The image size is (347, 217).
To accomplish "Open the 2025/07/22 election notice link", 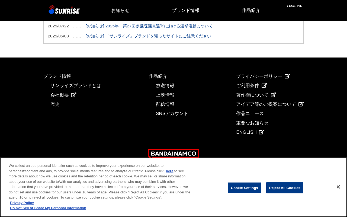I will 149,26.
